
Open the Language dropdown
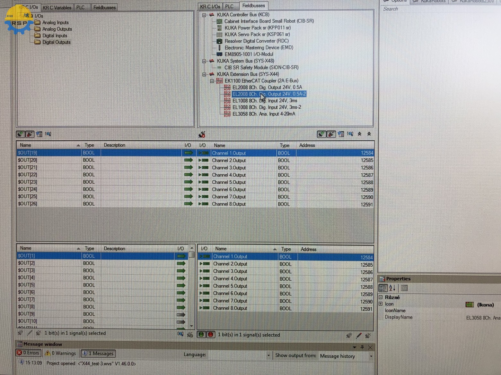point(268,355)
